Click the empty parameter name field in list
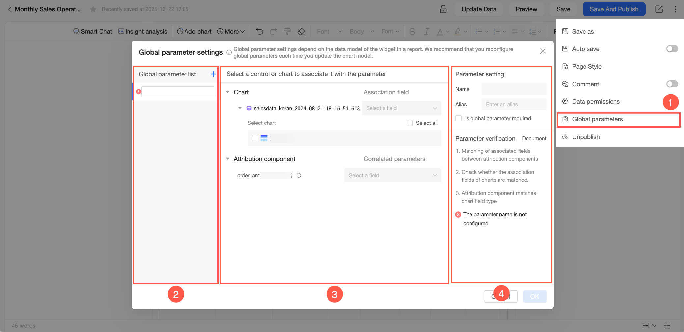The height and width of the screenshot is (332, 684). tap(178, 92)
